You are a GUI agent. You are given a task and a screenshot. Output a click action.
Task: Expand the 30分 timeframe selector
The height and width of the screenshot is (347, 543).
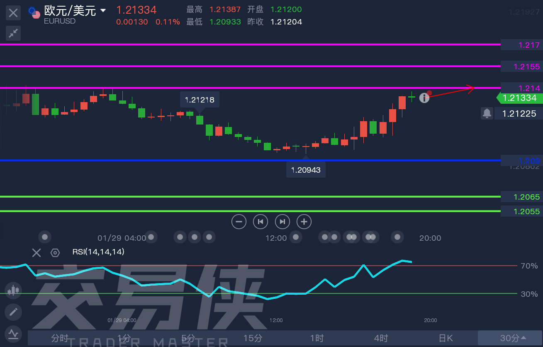coord(510,338)
